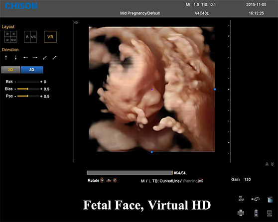Select the Rotate horizontal orbit icon
Image resolution: width=278 pixels, height=222 pixels.
pos(109,181)
